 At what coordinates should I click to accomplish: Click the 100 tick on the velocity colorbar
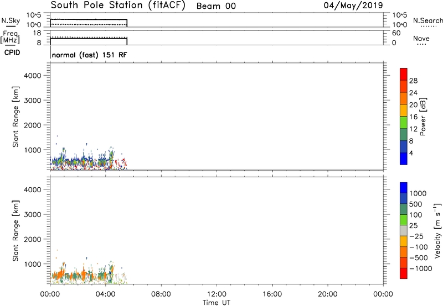416,215
